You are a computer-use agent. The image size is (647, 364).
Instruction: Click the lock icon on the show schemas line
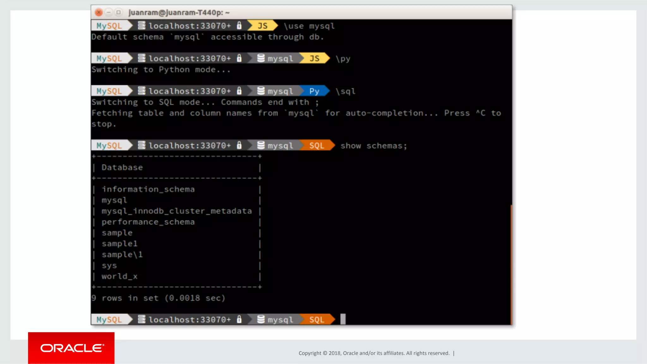pyautogui.click(x=239, y=145)
